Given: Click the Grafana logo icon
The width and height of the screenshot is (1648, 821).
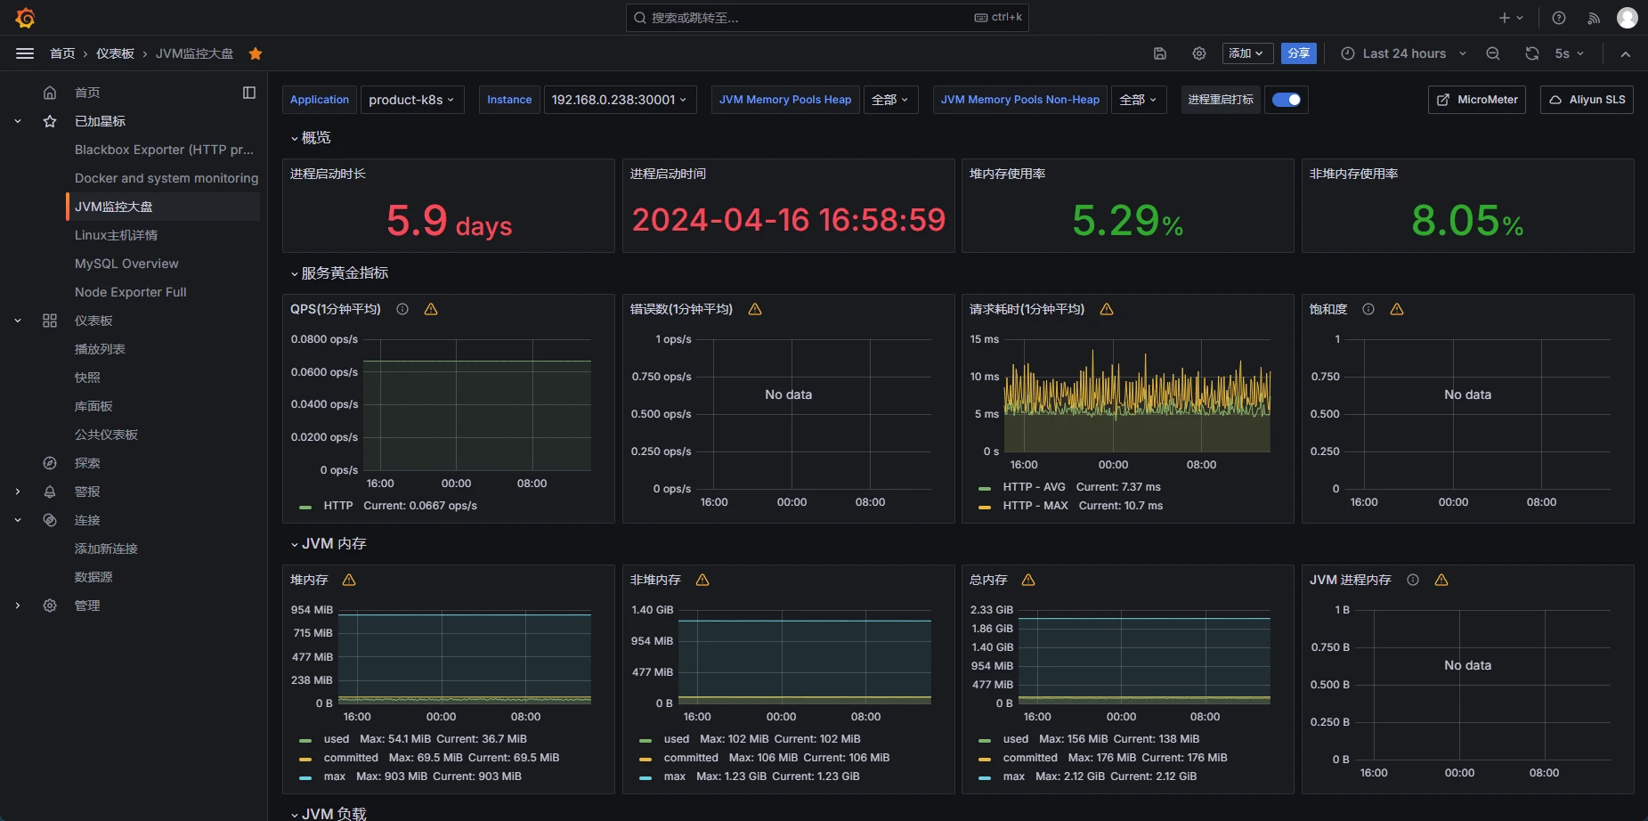Looking at the screenshot, I should pyautogui.click(x=25, y=18).
